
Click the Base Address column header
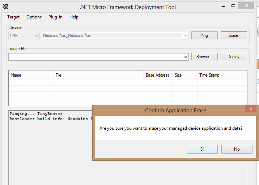coord(158,75)
